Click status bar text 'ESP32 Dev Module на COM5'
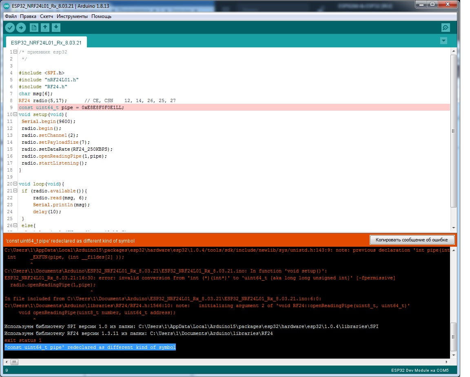Screen dimensions: 470x377 (420, 370)
